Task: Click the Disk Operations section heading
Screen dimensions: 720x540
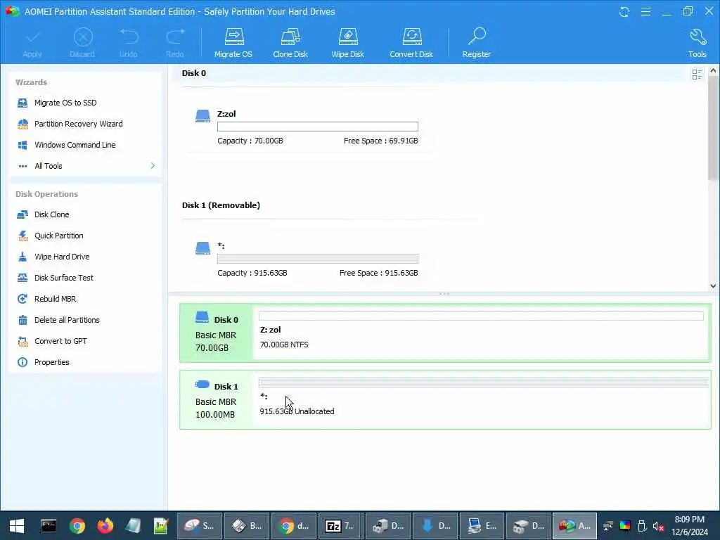Action: pos(47,194)
